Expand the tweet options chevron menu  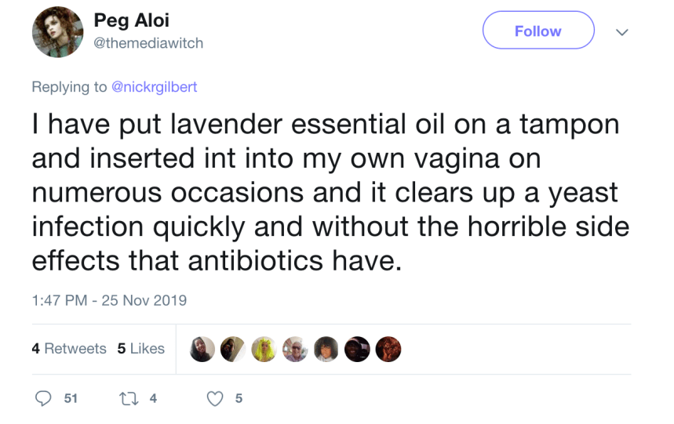(622, 32)
